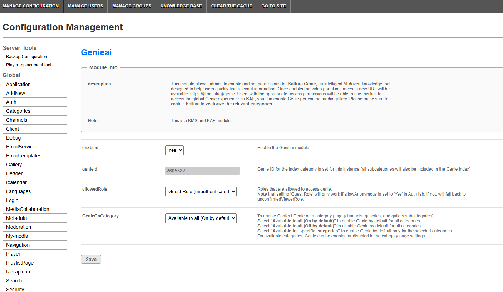Click the Server Tools heading

(x=20, y=48)
